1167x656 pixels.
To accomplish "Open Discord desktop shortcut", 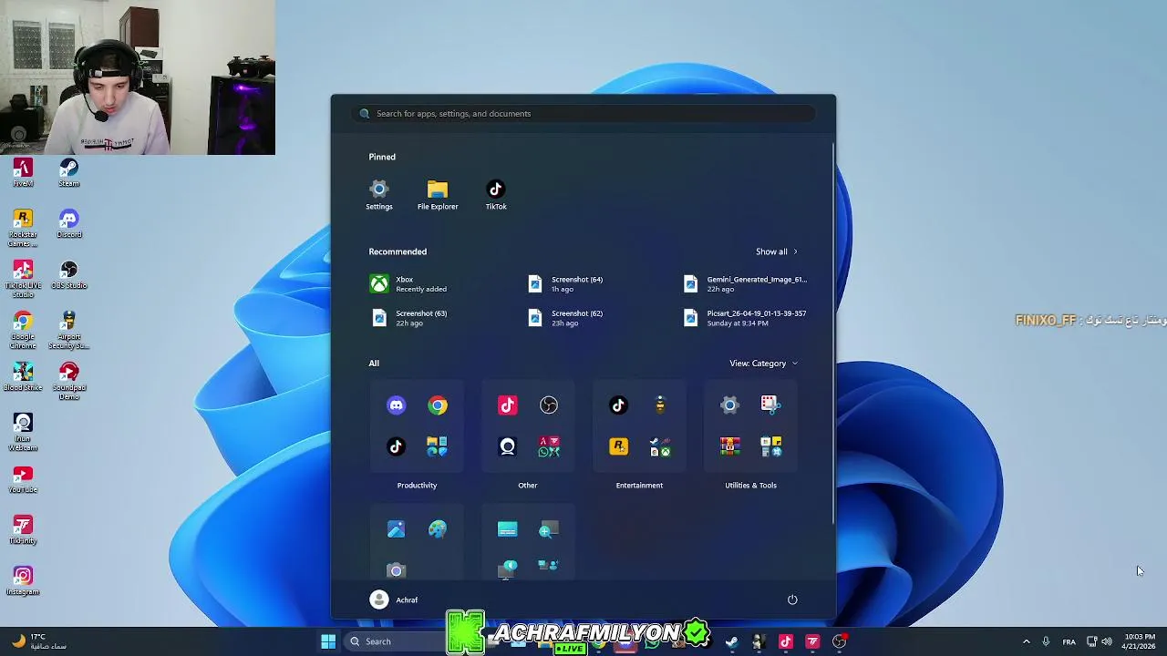I will [x=69, y=224].
